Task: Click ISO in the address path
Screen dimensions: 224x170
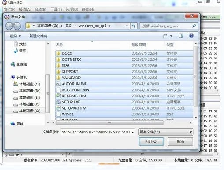Action: (68, 26)
